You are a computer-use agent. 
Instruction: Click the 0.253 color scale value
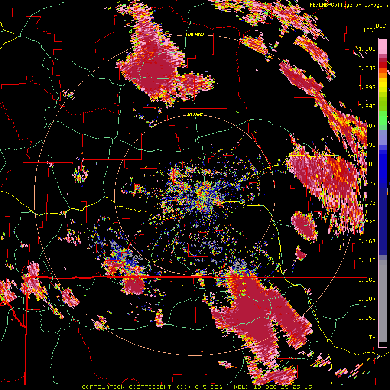pyautogui.click(x=367, y=318)
